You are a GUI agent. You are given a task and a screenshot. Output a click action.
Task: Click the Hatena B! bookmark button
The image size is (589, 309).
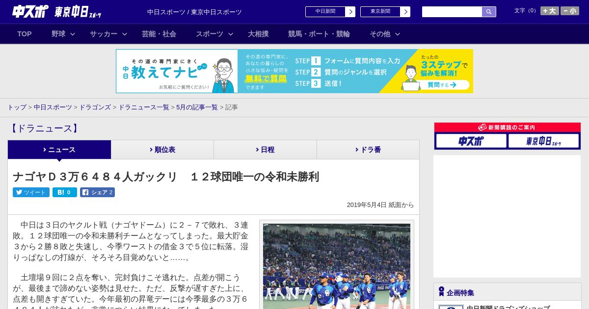pos(65,192)
